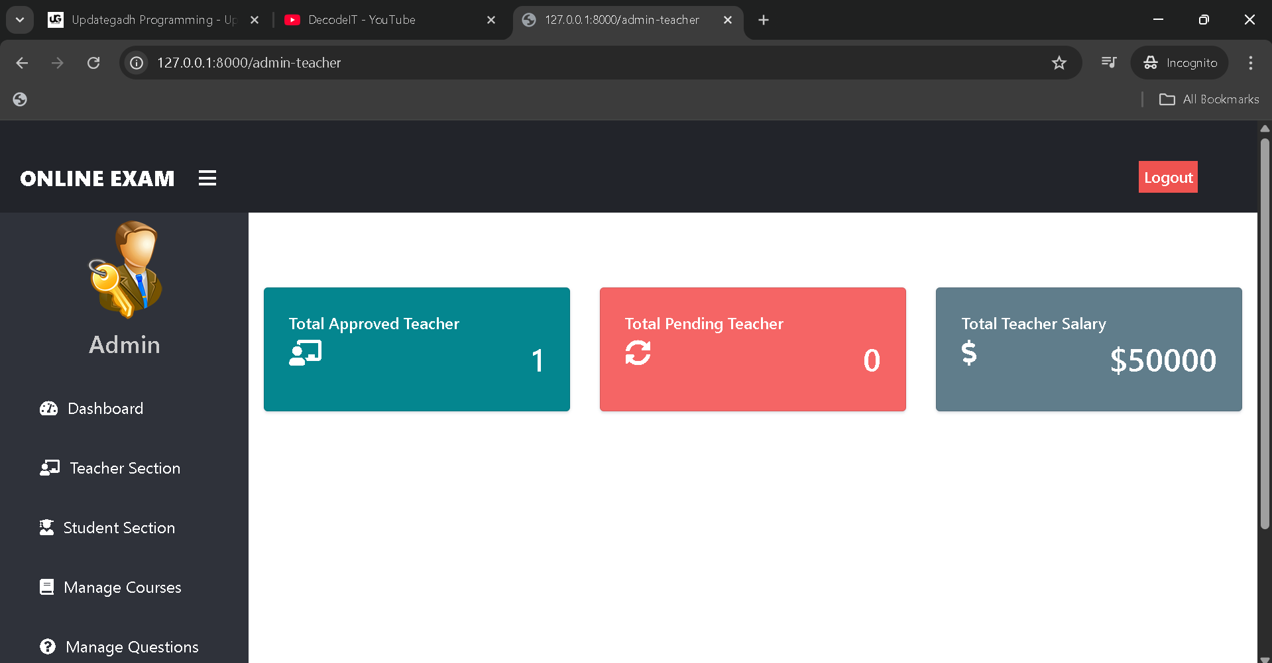Click the pending teacher sync icon

point(638,353)
